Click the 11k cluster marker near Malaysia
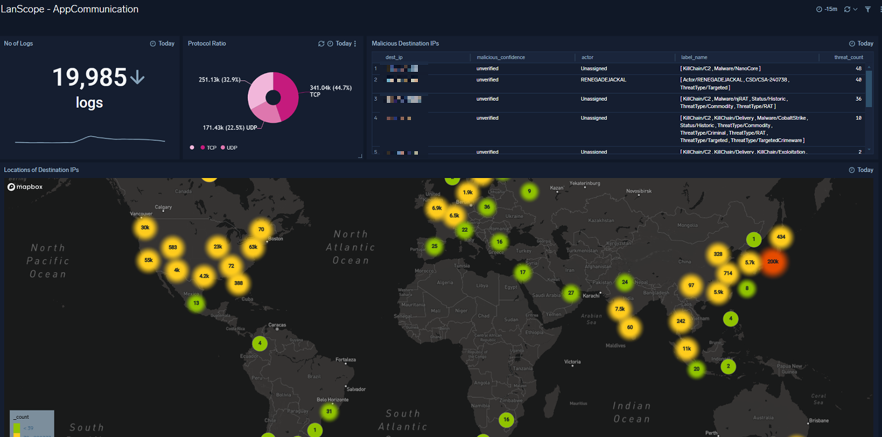This screenshot has width=882, height=437. pos(686,348)
